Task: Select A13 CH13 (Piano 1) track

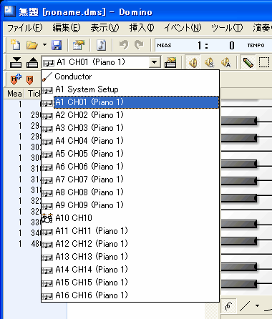Action: [x=130, y=257]
